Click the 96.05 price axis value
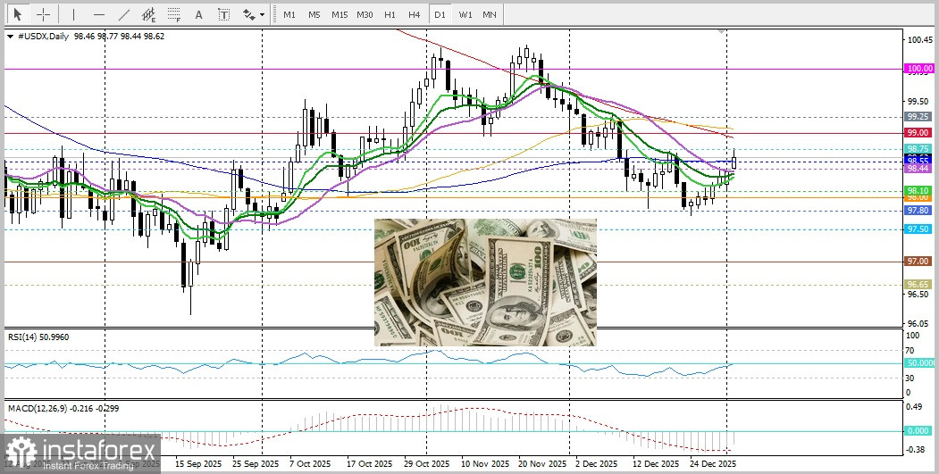This screenshot has width=939, height=474. click(918, 322)
